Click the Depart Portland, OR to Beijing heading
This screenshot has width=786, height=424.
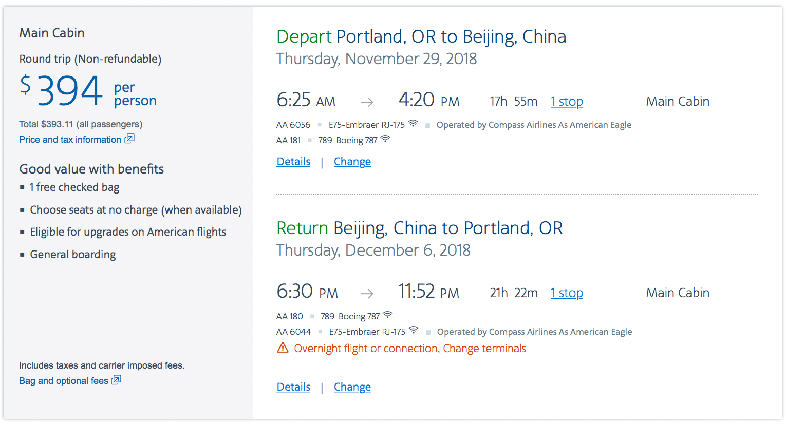(421, 37)
